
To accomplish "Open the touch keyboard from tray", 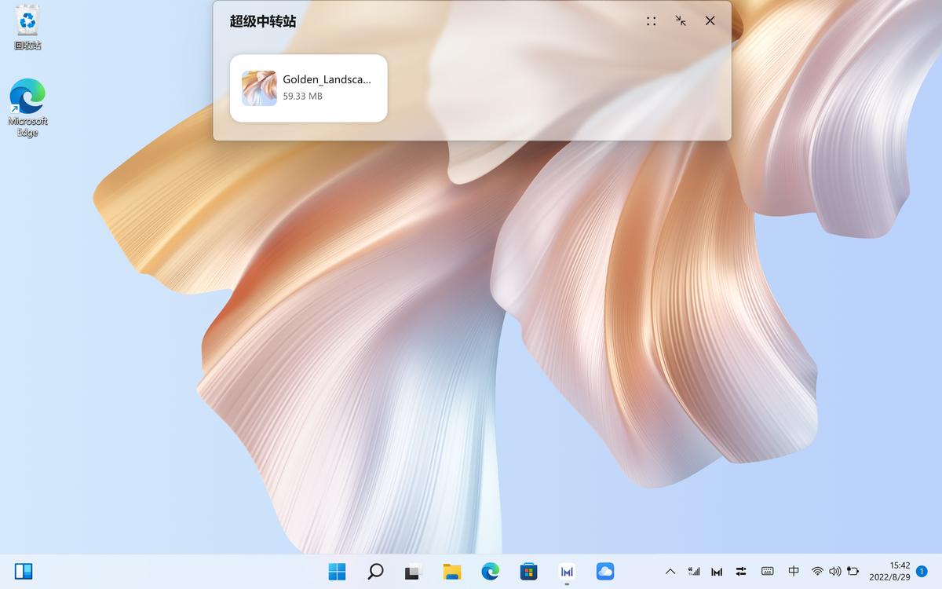I will (x=768, y=571).
